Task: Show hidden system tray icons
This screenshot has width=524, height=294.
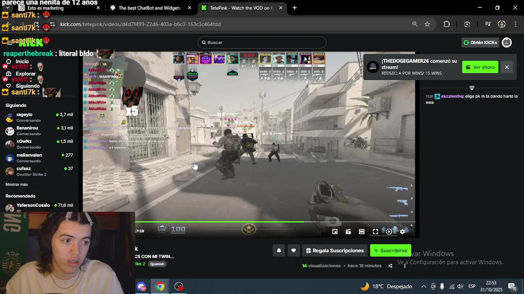Action: coord(424,287)
